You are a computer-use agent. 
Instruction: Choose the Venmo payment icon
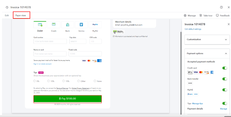[x=81, y=25]
